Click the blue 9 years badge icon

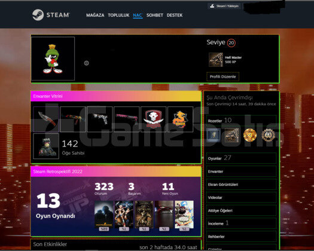pos(214,135)
